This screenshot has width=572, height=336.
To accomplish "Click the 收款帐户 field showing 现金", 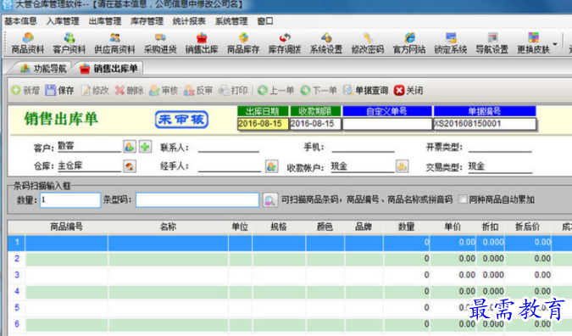I will [x=362, y=166].
